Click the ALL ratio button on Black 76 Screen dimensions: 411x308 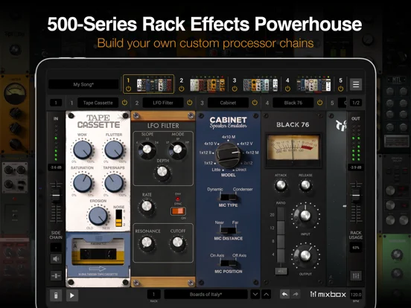tap(281, 272)
